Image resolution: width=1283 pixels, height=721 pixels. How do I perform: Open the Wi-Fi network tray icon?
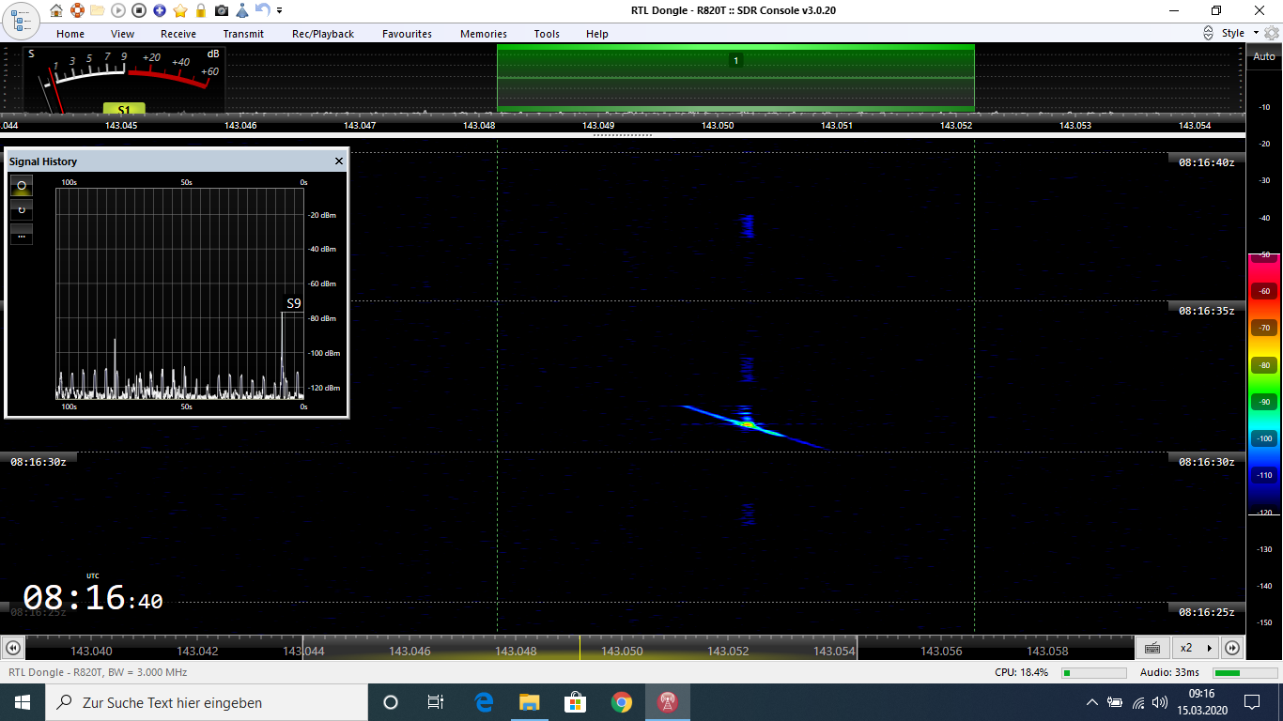[1138, 702]
